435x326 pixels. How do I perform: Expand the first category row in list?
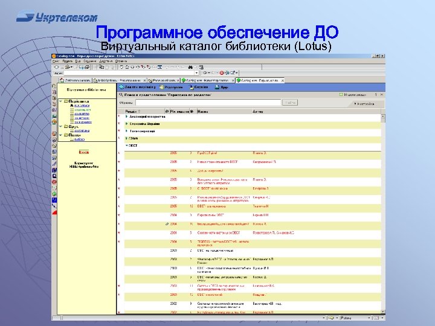pos(126,117)
